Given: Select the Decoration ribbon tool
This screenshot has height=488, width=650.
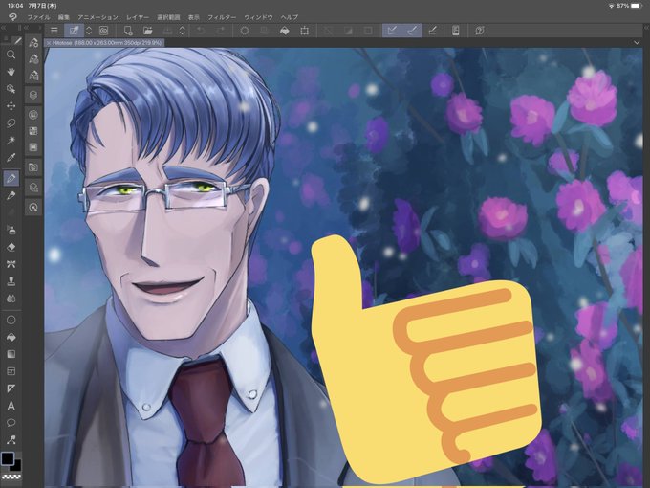Looking at the screenshot, I should [11, 264].
